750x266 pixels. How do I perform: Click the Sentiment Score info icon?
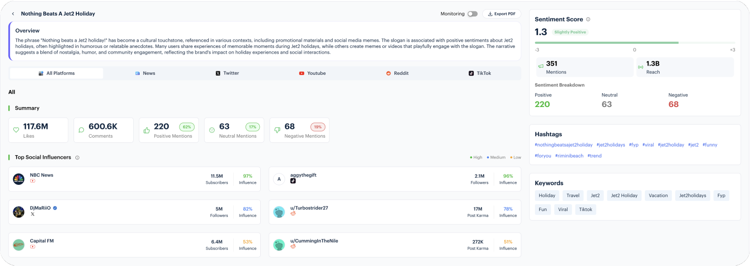pyautogui.click(x=588, y=19)
